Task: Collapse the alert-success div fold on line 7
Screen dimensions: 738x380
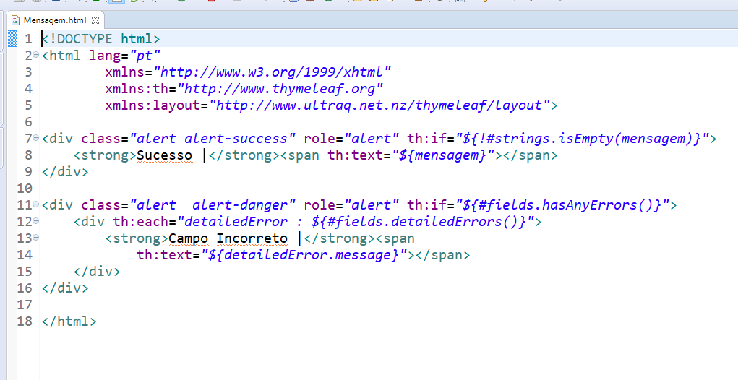Action: pyautogui.click(x=36, y=138)
